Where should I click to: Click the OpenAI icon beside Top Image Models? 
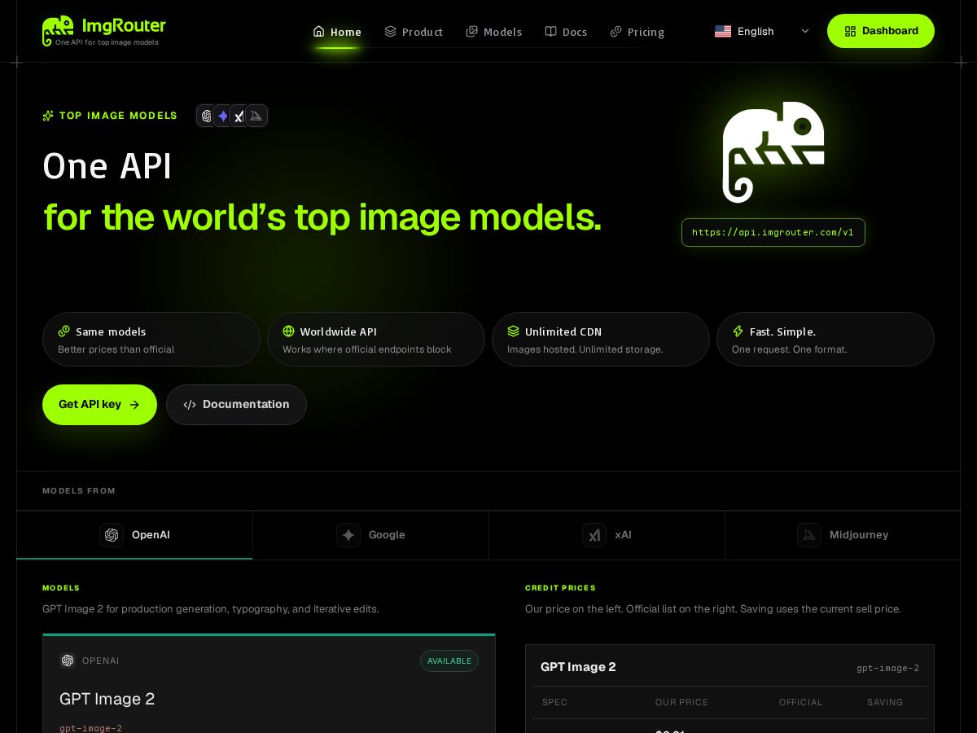point(207,116)
